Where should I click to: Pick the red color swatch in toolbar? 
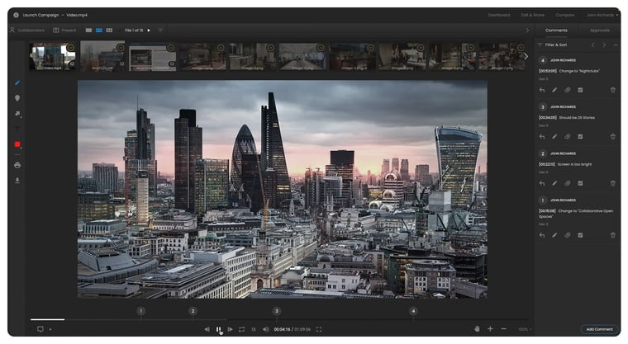click(17, 144)
